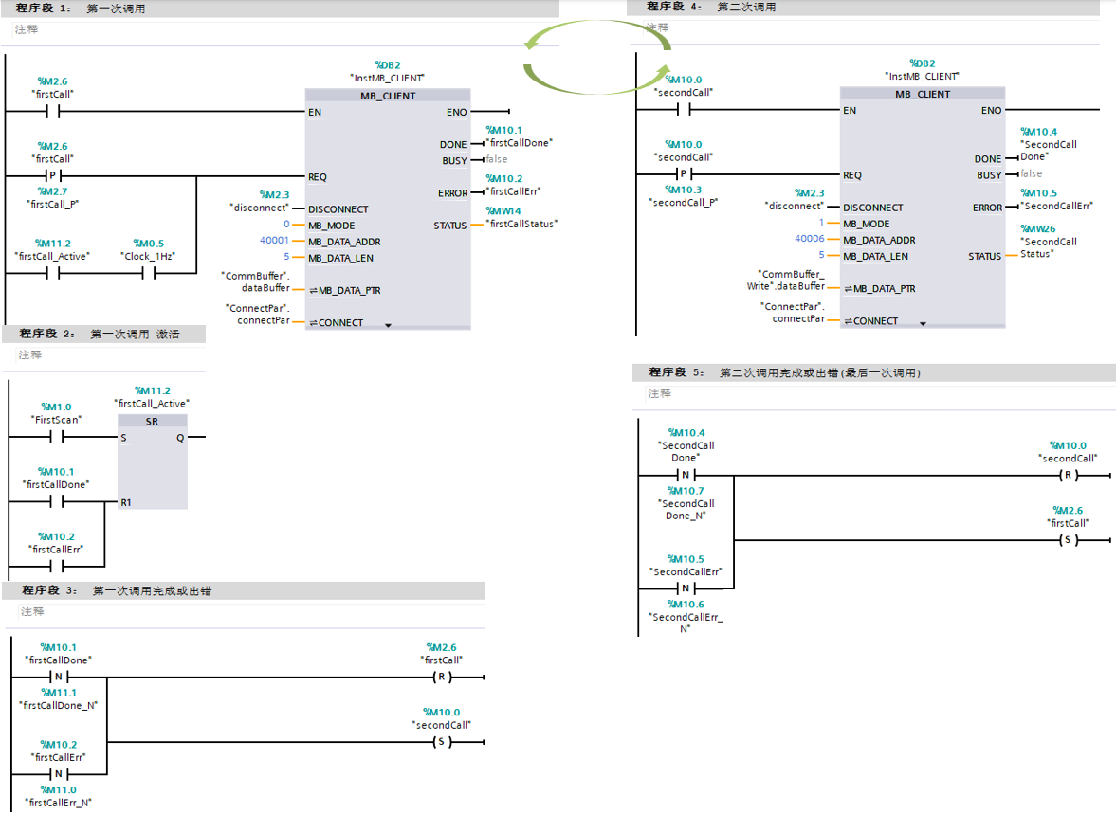
Task: Select the SecondCallDone negative edge N contact
Action: [686, 475]
